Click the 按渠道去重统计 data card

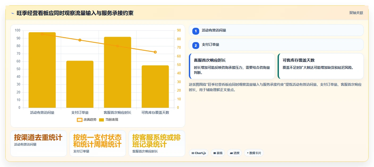coord(39,143)
